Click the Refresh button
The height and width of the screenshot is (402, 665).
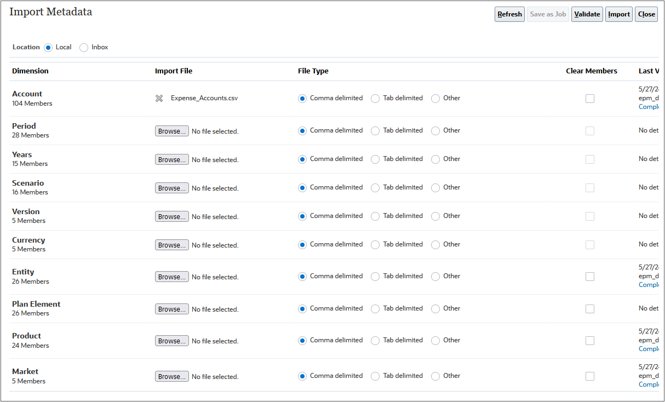509,14
